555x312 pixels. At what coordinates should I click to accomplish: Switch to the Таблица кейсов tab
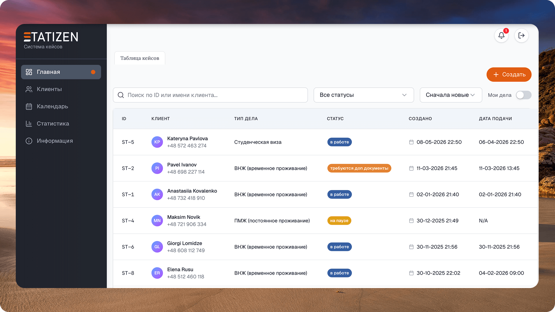[140, 58]
